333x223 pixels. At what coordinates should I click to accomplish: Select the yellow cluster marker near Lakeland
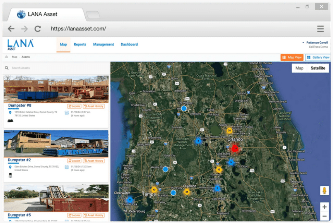coord(187,192)
